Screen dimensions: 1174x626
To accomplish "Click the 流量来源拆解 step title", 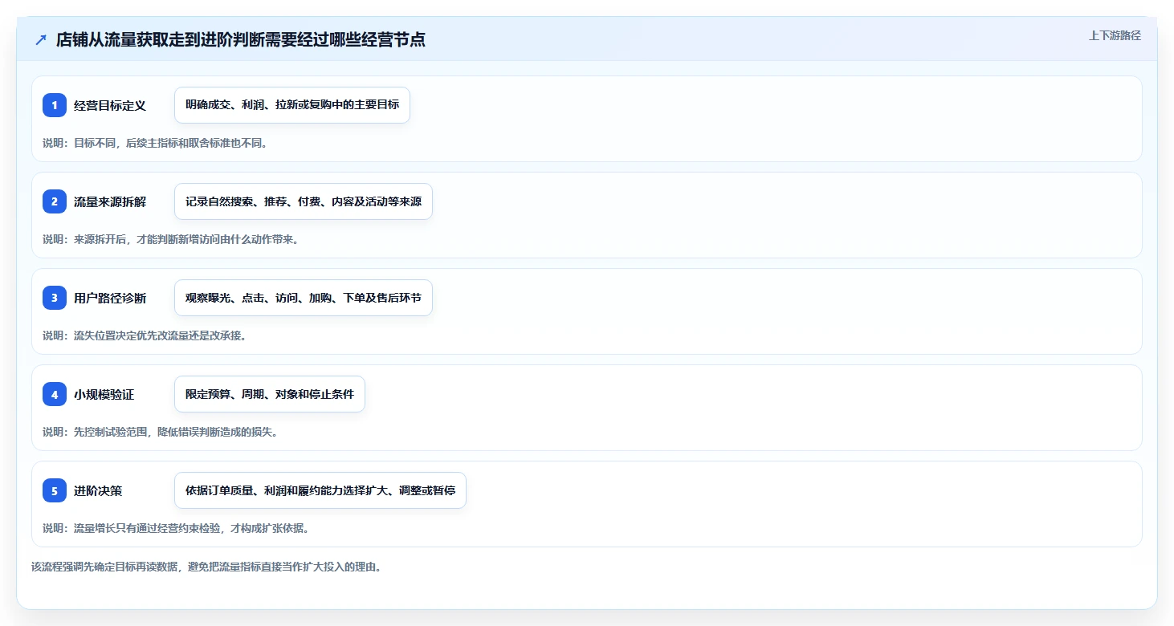I will coord(110,201).
